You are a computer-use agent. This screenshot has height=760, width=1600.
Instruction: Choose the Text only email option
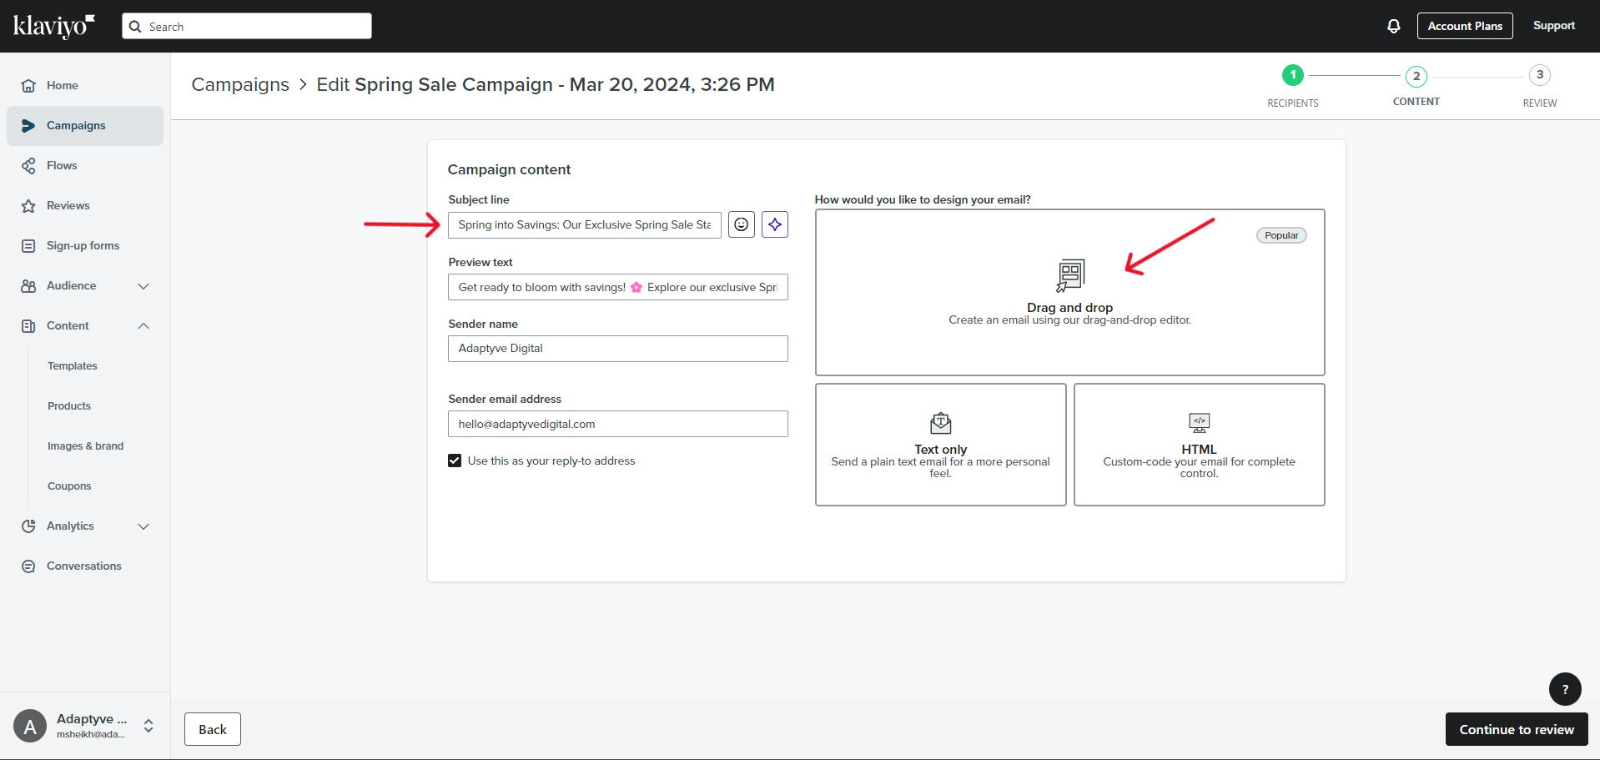(940, 445)
